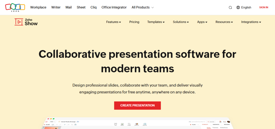
Task: Click Share in the preview toolbar
Action: tap(211, 122)
